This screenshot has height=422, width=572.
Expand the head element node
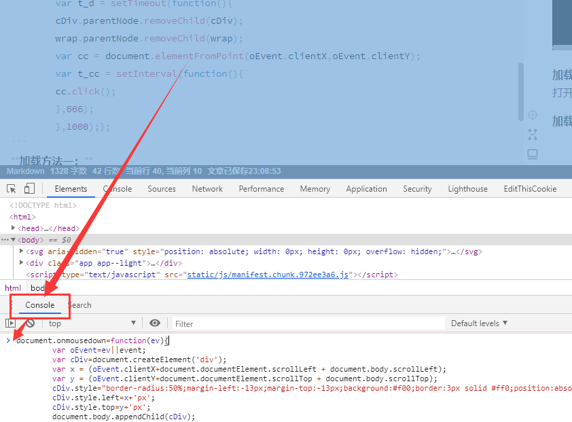click(x=13, y=228)
